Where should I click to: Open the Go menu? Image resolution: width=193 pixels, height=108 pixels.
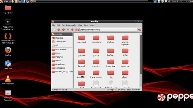point(63,25)
